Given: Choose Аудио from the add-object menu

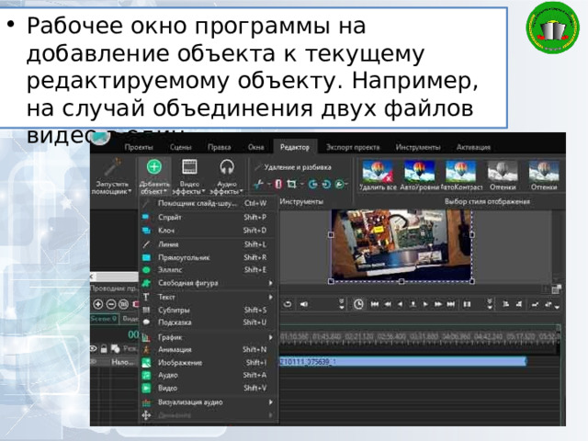Looking at the screenshot, I should (x=209, y=375).
